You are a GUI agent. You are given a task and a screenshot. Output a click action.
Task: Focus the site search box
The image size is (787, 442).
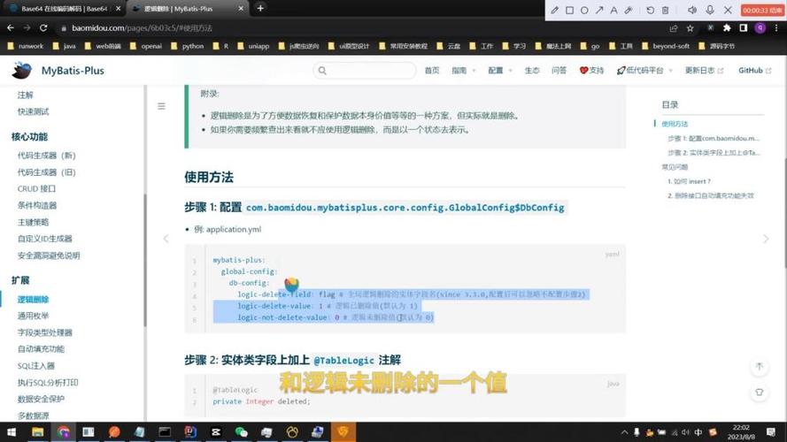(x=365, y=71)
